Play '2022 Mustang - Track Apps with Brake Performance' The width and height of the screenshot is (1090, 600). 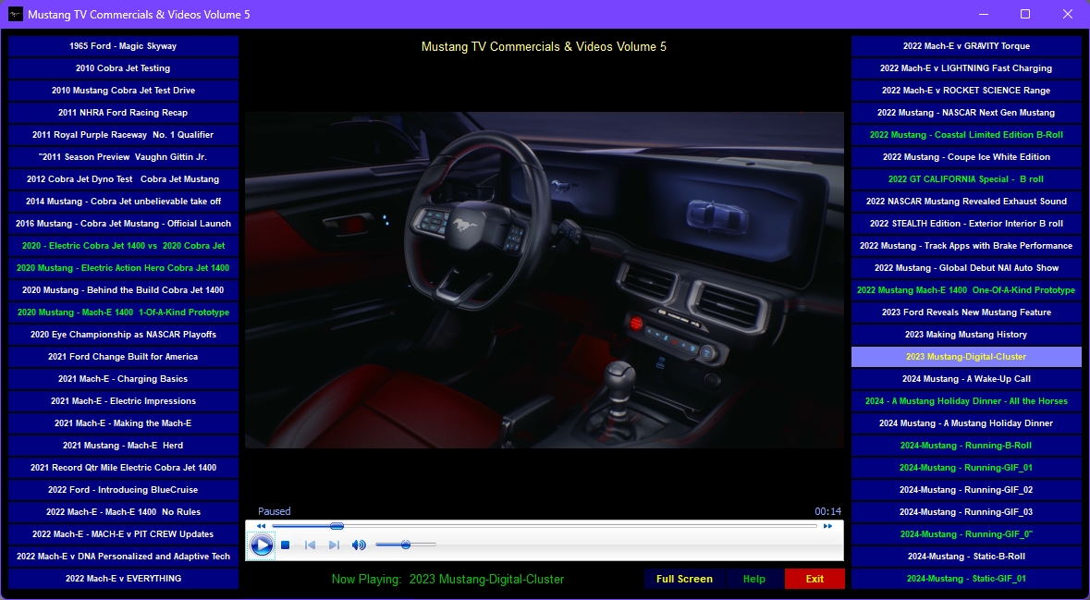(966, 246)
